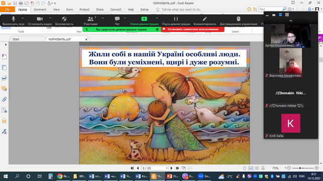Open the Security lock panel in sidebar
Image resolution: width=323 pixels, height=181 pixels.
[4, 120]
